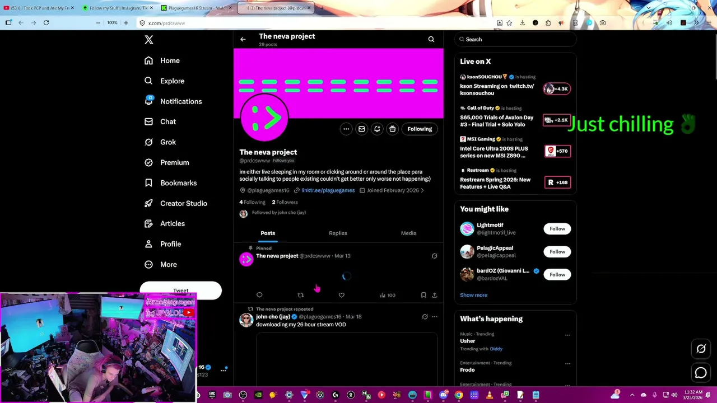Open the floating Grok button
Image resolution: width=717 pixels, height=403 pixels.
pyautogui.click(x=701, y=349)
